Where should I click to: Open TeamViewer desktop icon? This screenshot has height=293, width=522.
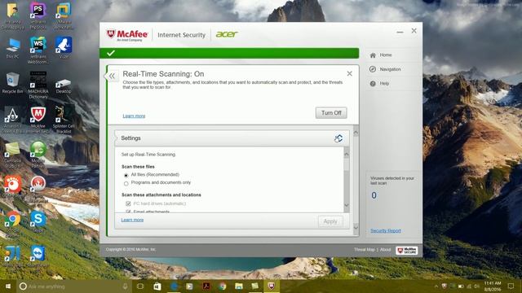click(38, 256)
